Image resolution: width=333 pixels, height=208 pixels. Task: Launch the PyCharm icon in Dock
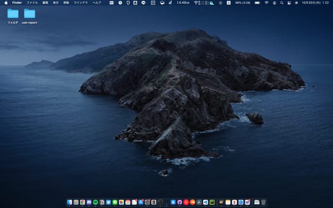click(x=212, y=202)
